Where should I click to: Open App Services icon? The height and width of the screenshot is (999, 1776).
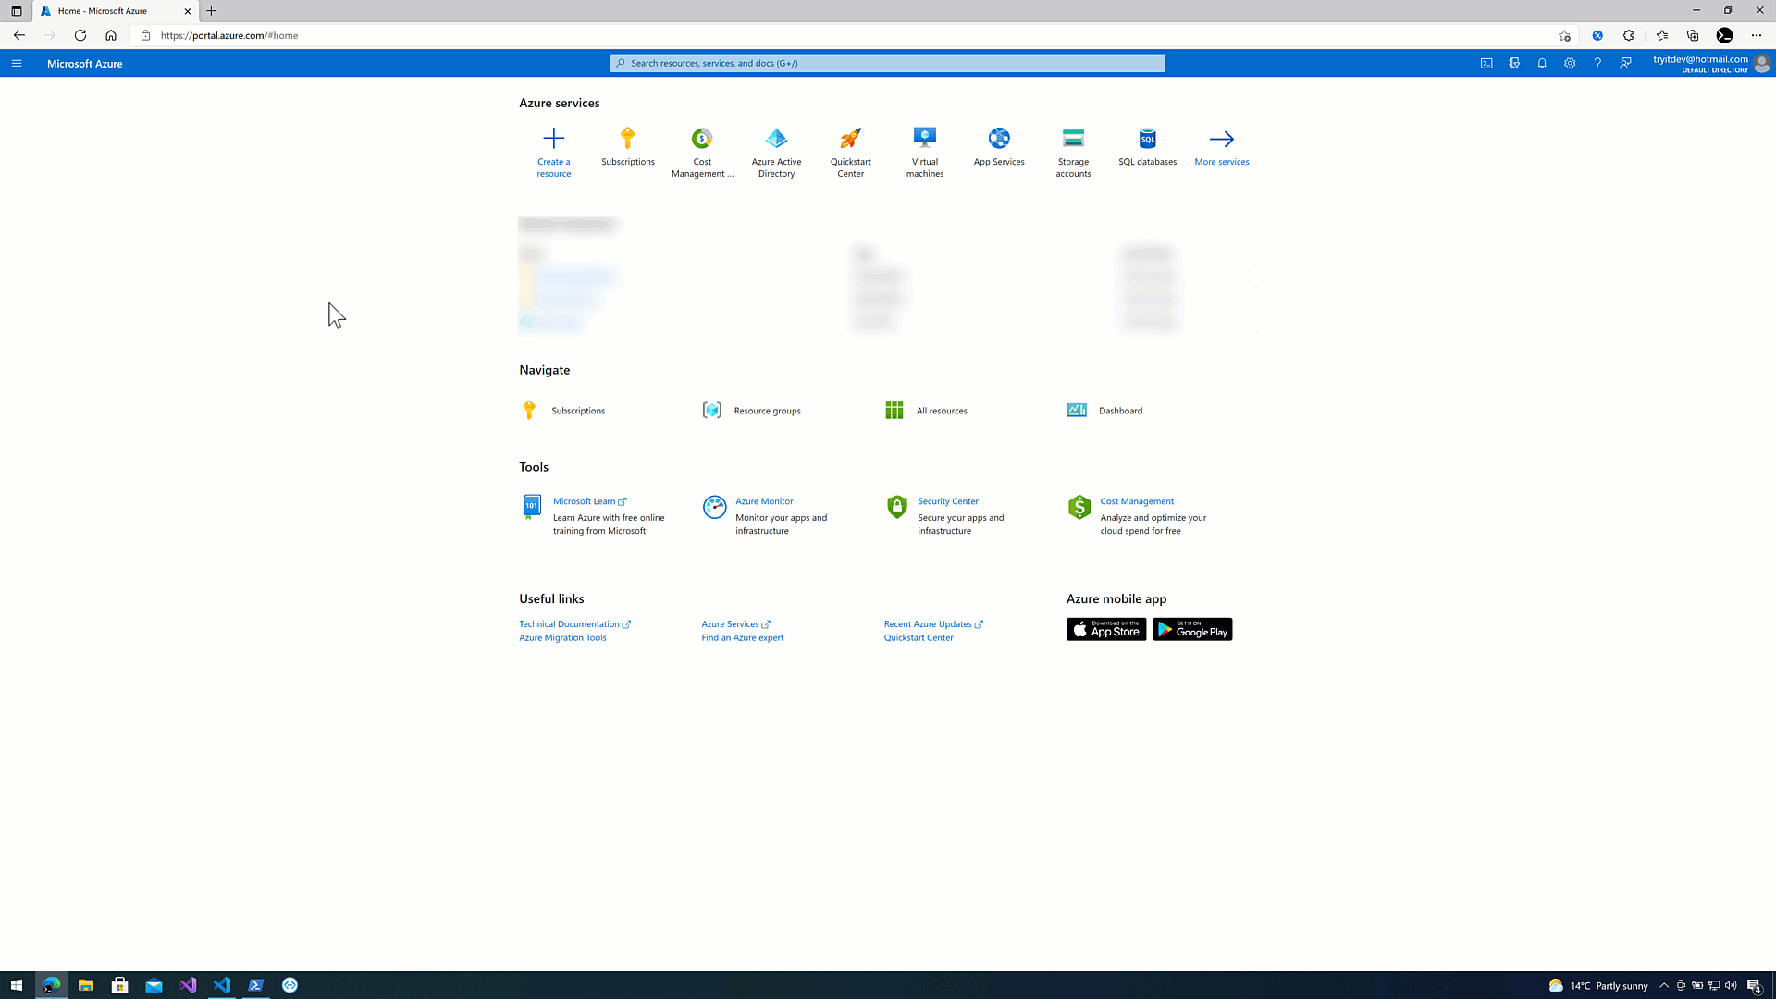click(x=999, y=139)
